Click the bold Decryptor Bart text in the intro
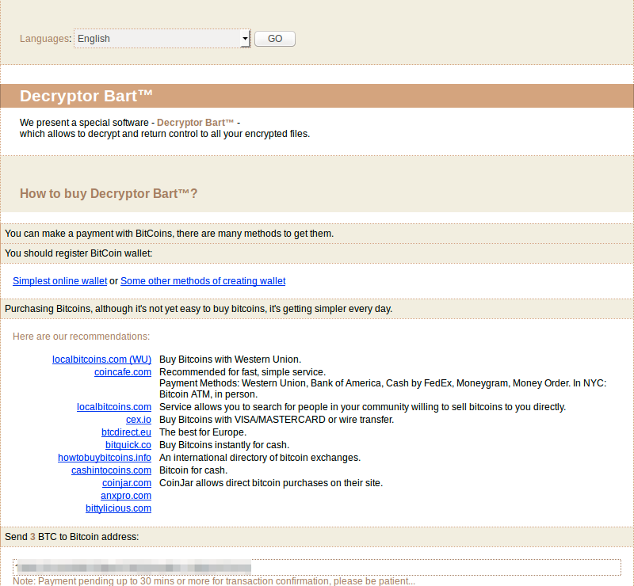 point(195,123)
